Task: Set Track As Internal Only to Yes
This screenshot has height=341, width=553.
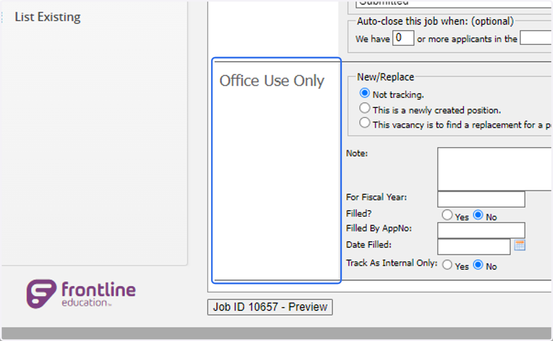Action: [x=447, y=265]
